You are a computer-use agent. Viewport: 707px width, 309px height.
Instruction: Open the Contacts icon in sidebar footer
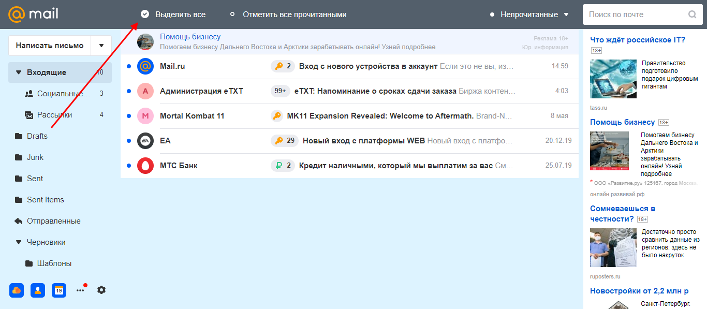coord(38,290)
